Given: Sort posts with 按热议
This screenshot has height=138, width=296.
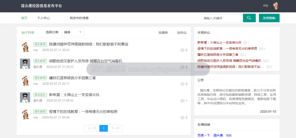Looking at the screenshot, I should pos(182,32).
